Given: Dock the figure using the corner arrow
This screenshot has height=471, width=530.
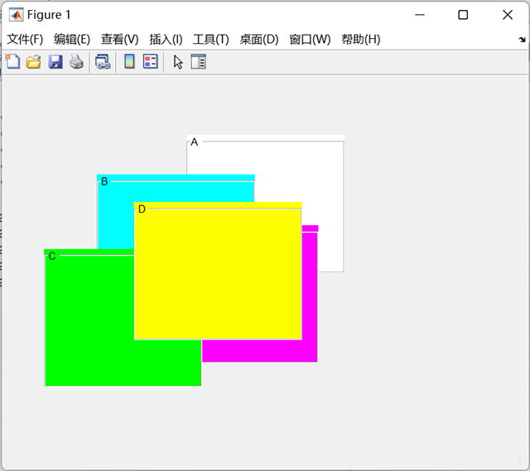Looking at the screenshot, I should [x=523, y=40].
